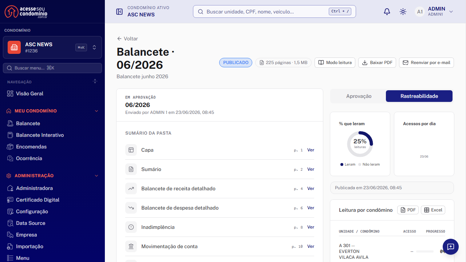This screenshot has height=262, width=466.
Task: Click the 225 páginas file info chip
Action: (283, 63)
